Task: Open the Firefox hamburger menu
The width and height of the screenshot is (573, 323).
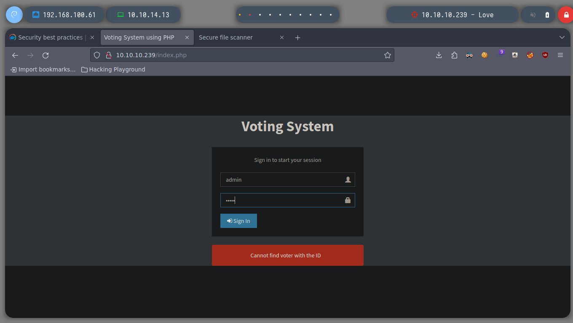Action: (560, 55)
